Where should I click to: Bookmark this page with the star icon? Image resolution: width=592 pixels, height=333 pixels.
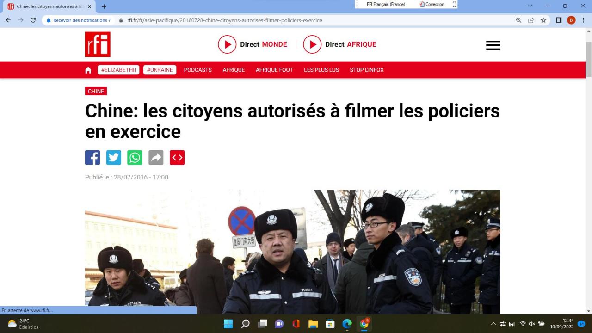coord(543,20)
